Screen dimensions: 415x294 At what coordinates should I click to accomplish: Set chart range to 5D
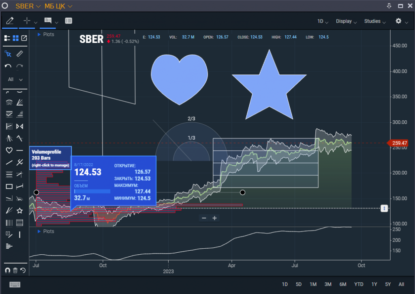coord(299,284)
